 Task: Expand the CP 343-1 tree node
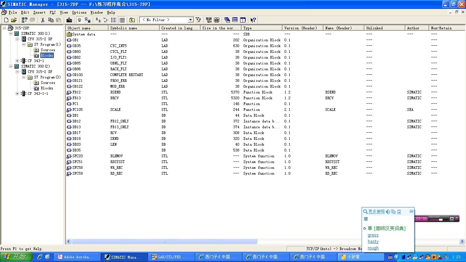(17, 61)
